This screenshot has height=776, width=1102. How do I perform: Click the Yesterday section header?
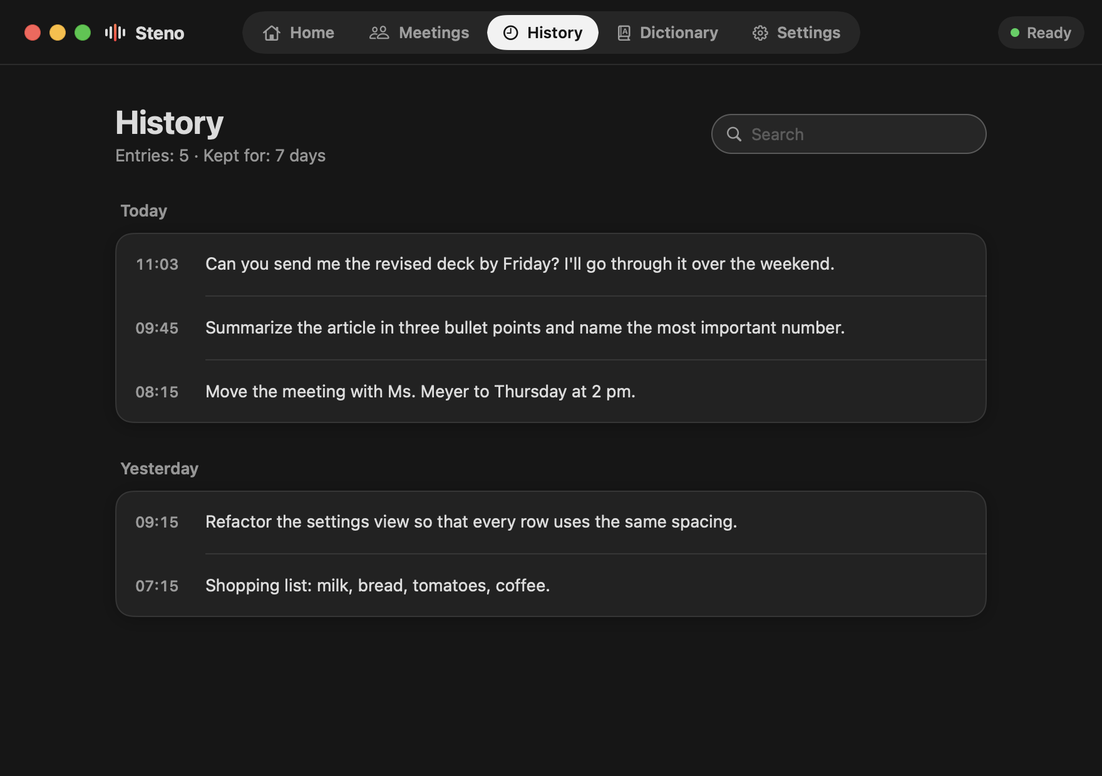[x=160, y=469]
